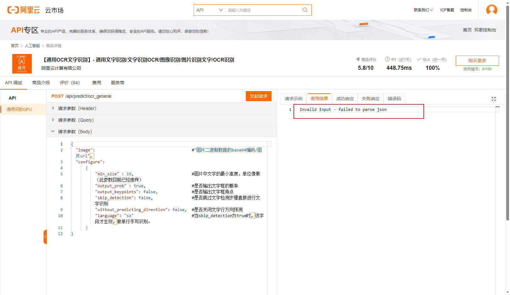The width and height of the screenshot is (510, 295).
Task: Select the 成功响应 tab
Action: [x=345, y=99]
